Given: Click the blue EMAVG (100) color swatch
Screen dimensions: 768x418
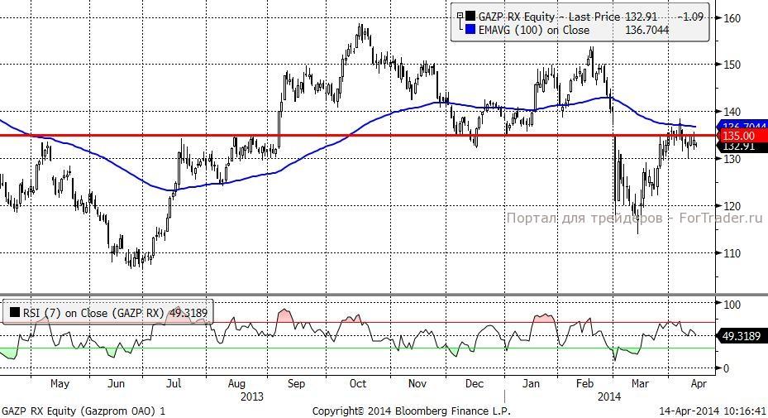Looking at the screenshot, I should (470, 30).
